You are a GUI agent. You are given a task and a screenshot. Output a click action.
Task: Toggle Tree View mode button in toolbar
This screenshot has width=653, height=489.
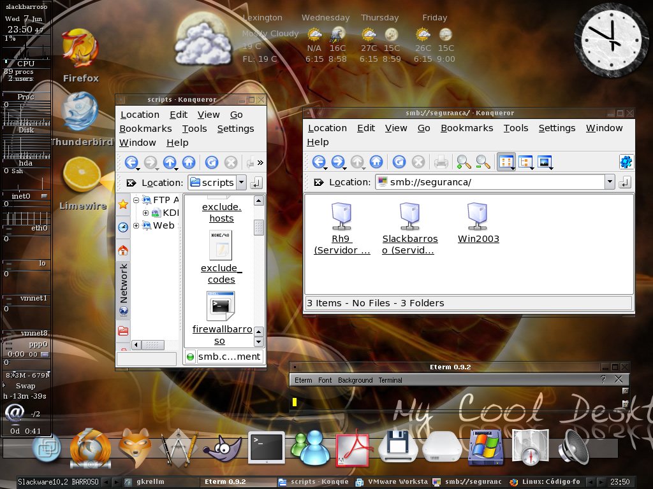[x=525, y=162]
